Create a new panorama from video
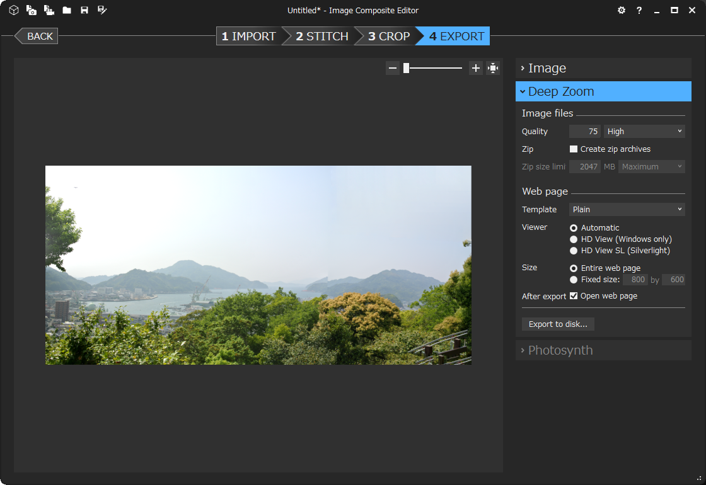This screenshot has height=485, width=706. tap(49, 10)
